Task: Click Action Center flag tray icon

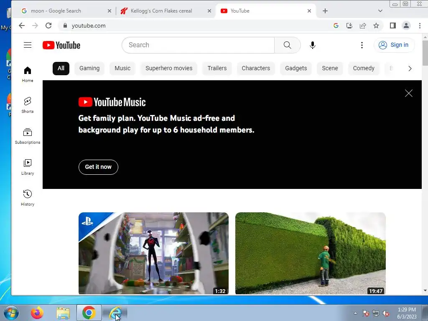Action: click(365, 313)
